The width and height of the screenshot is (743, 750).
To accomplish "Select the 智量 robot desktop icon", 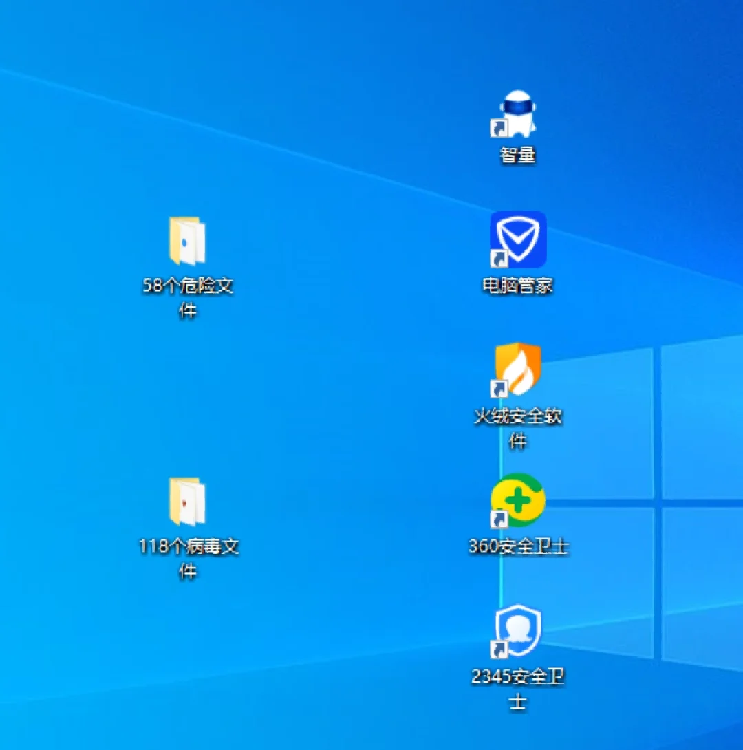I will tap(518, 113).
